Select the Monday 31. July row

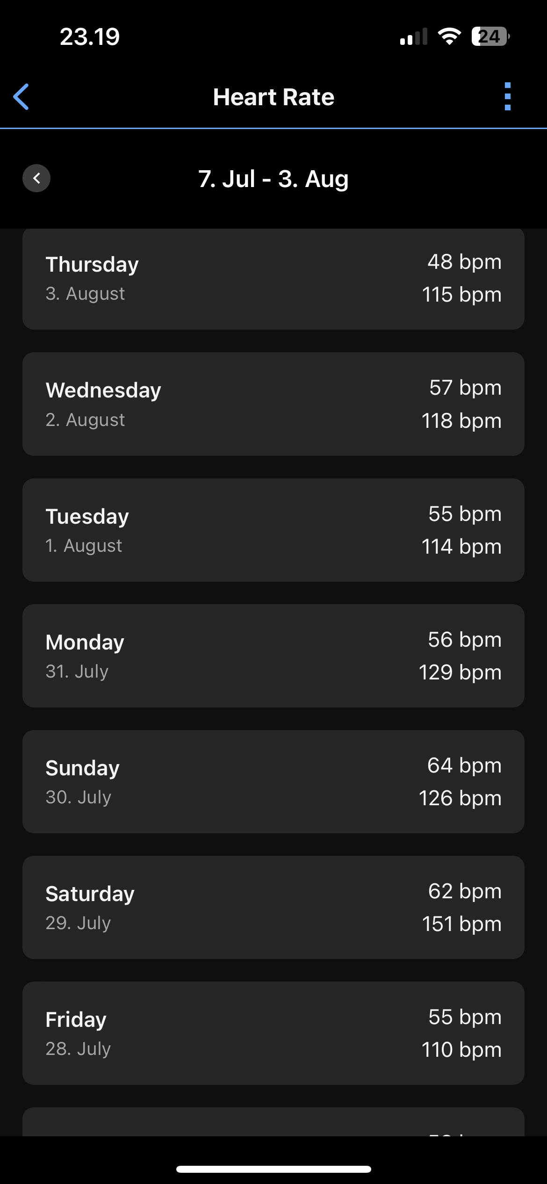[x=273, y=656]
